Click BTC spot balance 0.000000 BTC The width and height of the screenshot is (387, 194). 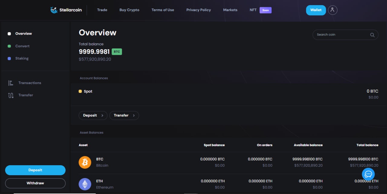213,159
